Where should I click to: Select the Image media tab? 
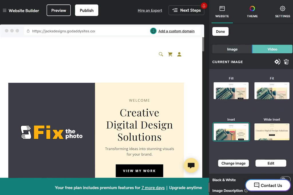(232, 49)
